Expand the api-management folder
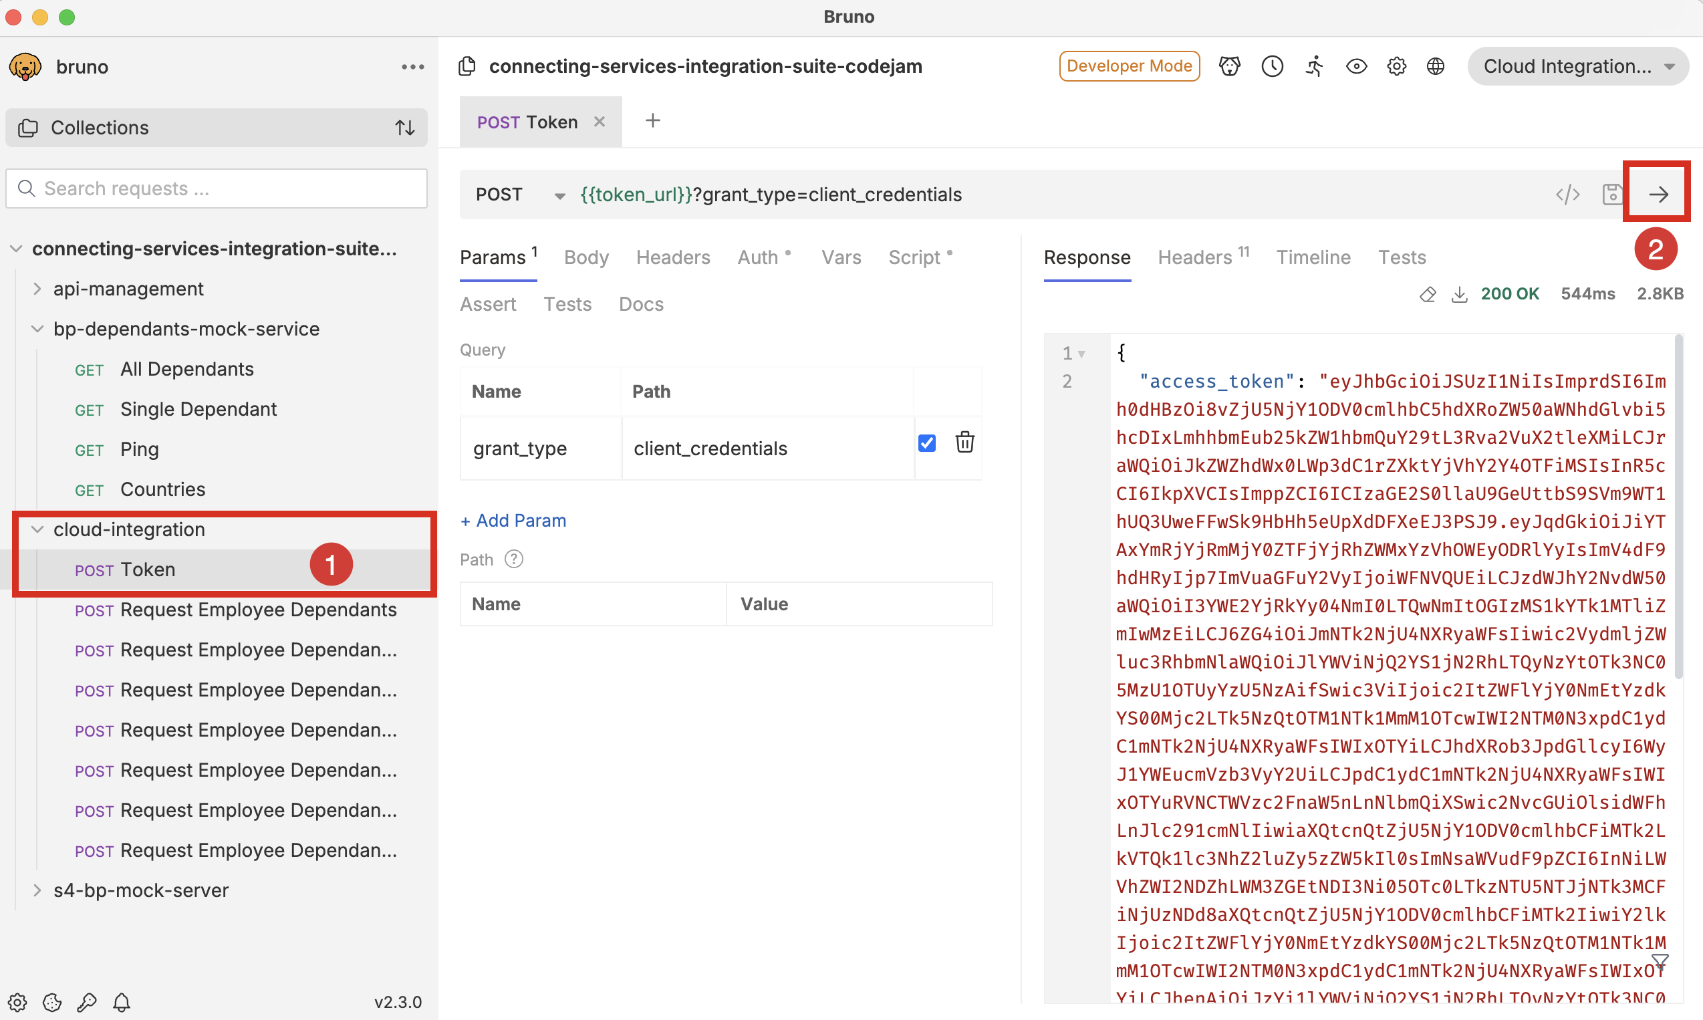This screenshot has width=1703, height=1020. click(38, 289)
